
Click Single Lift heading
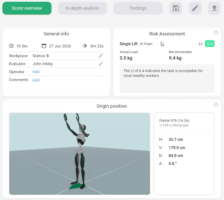click(129, 44)
